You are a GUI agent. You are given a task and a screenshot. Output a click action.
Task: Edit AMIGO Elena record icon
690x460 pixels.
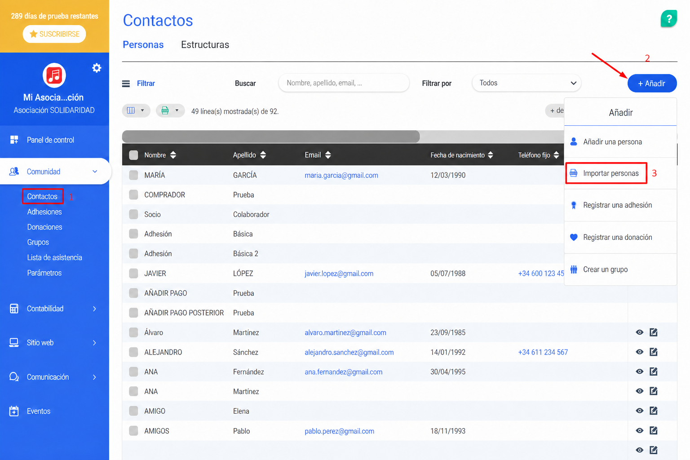(x=654, y=411)
